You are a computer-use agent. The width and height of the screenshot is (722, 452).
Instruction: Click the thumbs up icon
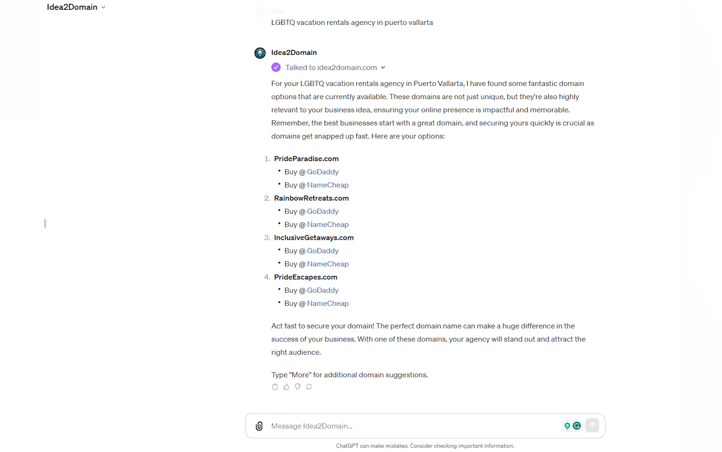click(286, 387)
